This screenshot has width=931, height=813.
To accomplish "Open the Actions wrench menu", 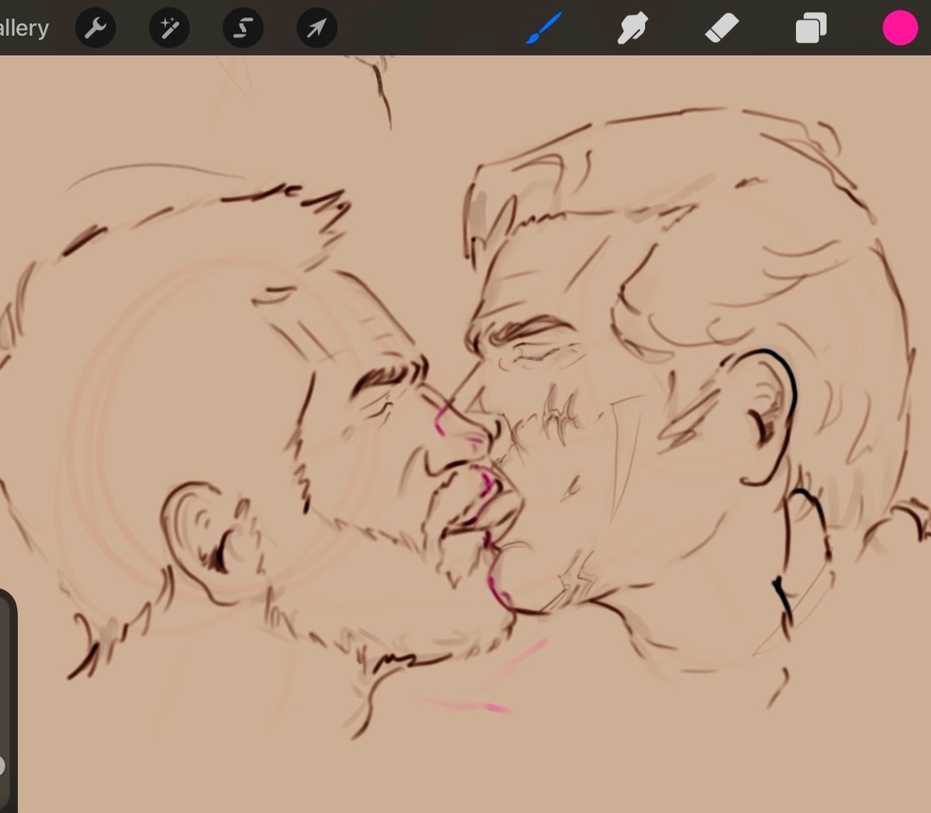I will pos(95,29).
